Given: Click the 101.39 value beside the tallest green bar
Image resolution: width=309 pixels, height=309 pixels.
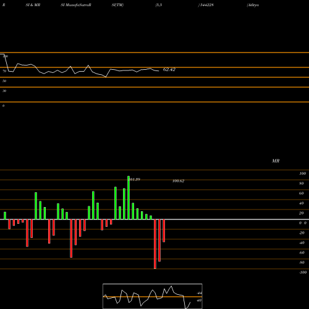Looking at the screenshot, I should pyautogui.click(x=135, y=179).
